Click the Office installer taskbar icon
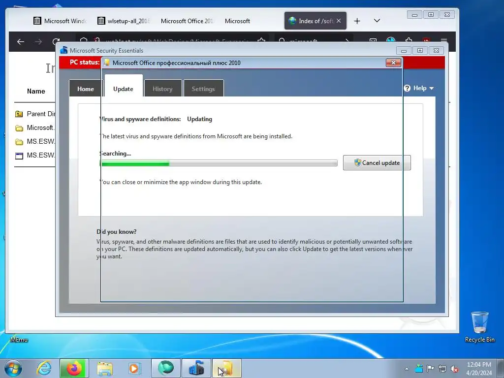This screenshot has height=378, width=504. tap(226, 368)
